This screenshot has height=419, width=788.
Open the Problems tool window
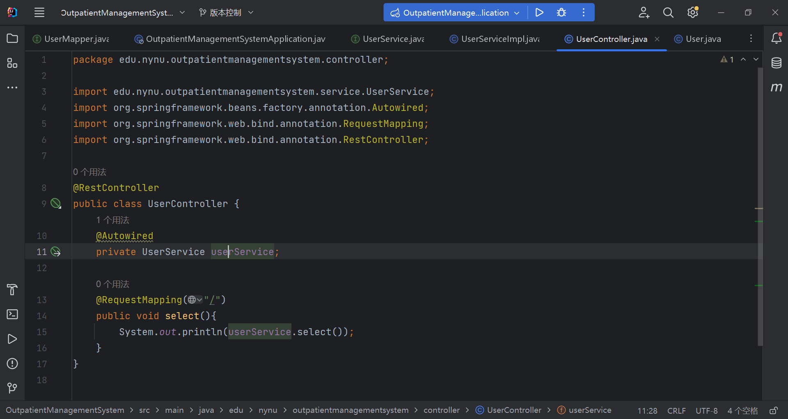(x=12, y=364)
